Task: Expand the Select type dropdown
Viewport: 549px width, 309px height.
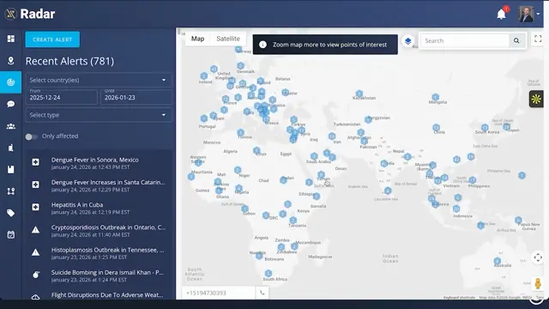Action: pos(99,115)
